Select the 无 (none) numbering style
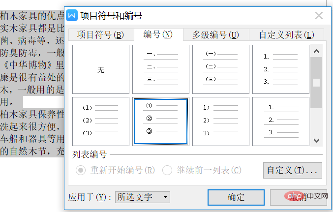Image resolution: width=333 pixels, height=212 pixels. pos(101,69)
